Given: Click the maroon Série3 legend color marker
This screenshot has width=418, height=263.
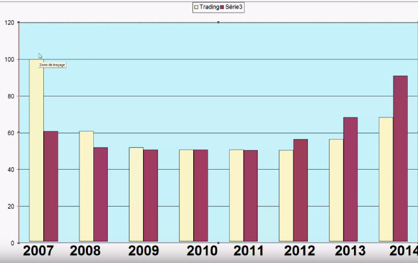Looking at the screenshot, I should [x=222, y=7].
